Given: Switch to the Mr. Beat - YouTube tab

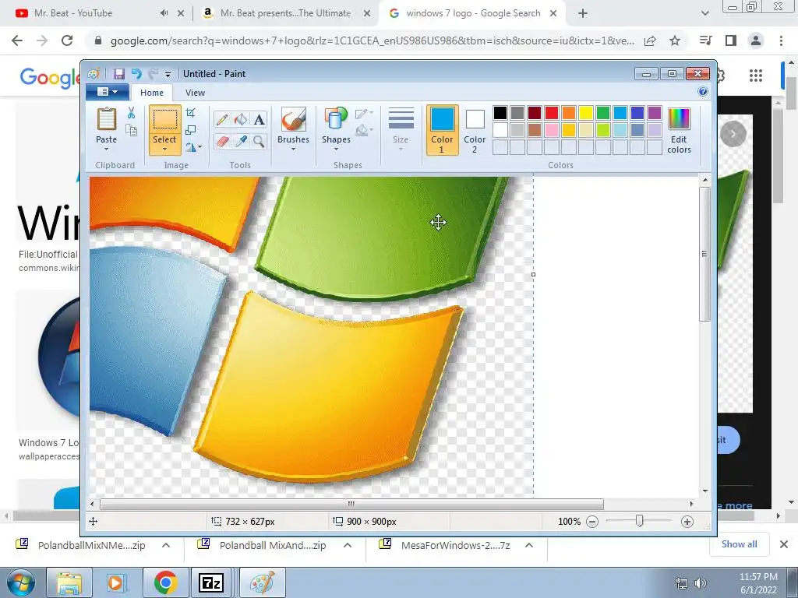Looking at the screenshot, I should (73, 13).
